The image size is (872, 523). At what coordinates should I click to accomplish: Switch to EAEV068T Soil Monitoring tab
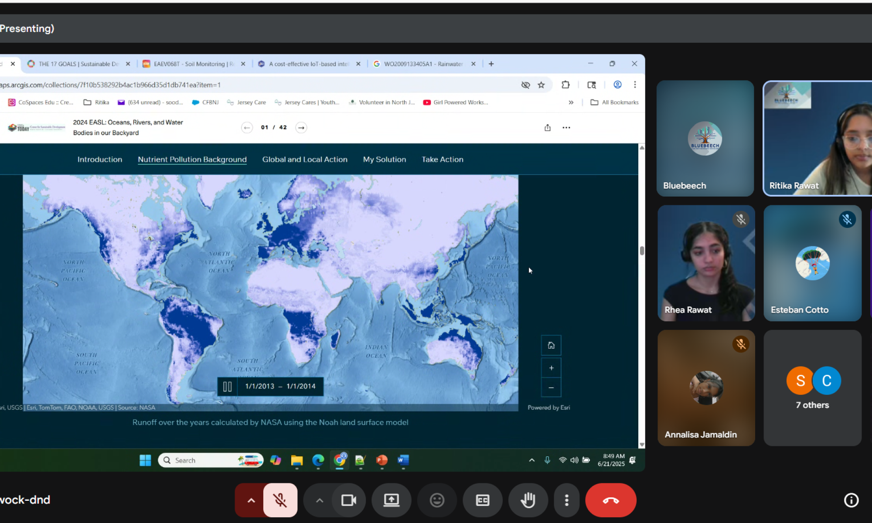(x=194, y=64)
